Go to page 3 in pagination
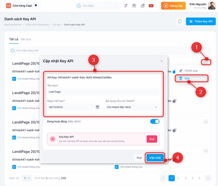 (186, 178)
